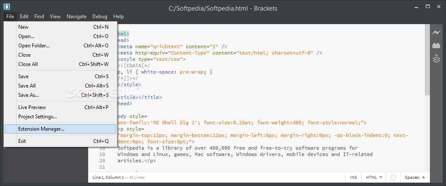Viewport: 446px width, 186px height.
Task: Click 'Line 1, Column 1' cursor position text
Action: 108,178
